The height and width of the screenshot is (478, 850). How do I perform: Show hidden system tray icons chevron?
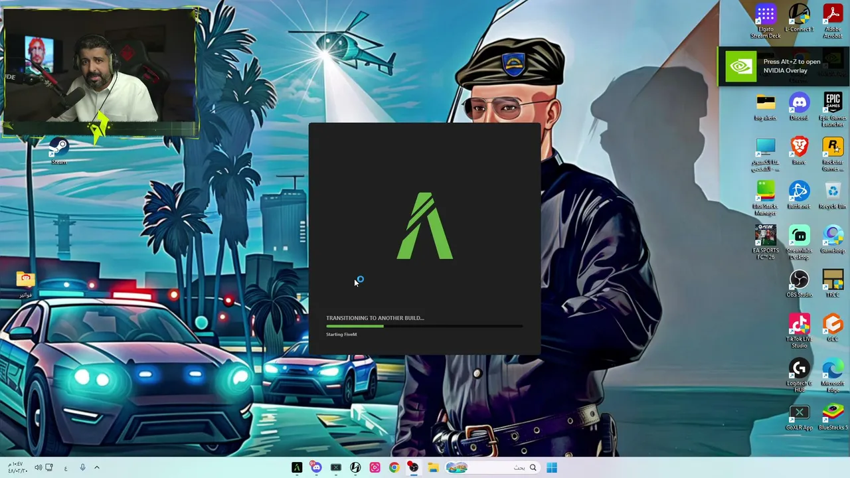click(x=96, y=467)
